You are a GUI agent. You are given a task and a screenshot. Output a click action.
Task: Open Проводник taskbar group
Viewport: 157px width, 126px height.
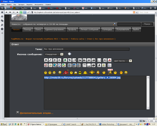[x=54, y=124]
